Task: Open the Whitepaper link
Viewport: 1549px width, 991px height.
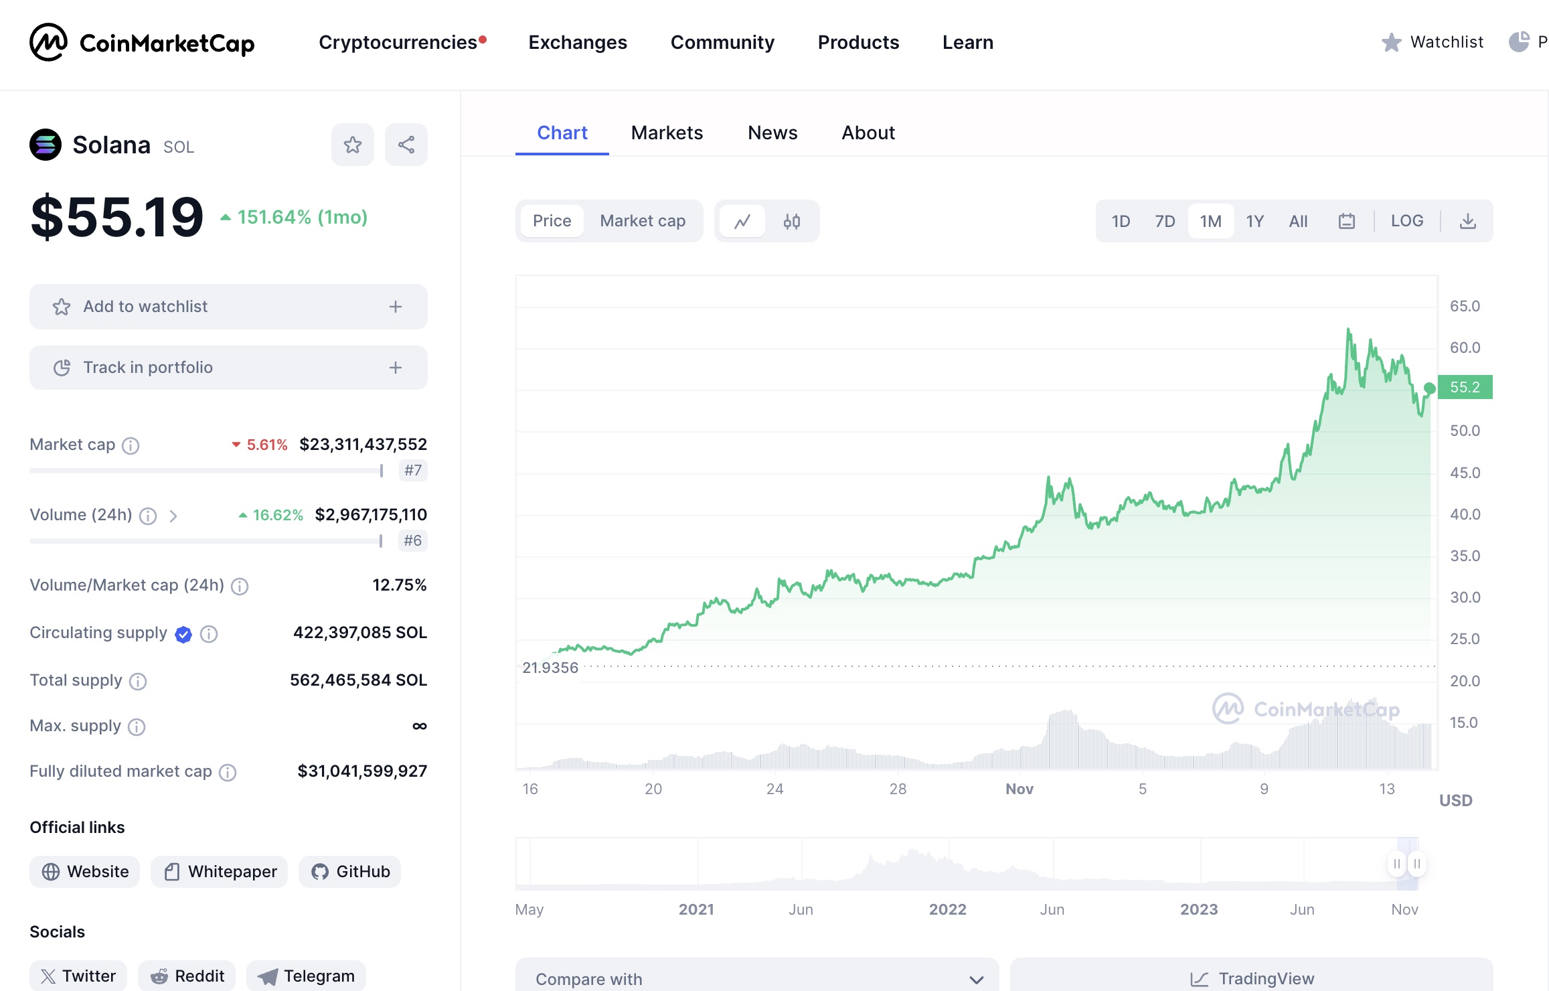Action: pyautogui.click(x=219, y=872)
